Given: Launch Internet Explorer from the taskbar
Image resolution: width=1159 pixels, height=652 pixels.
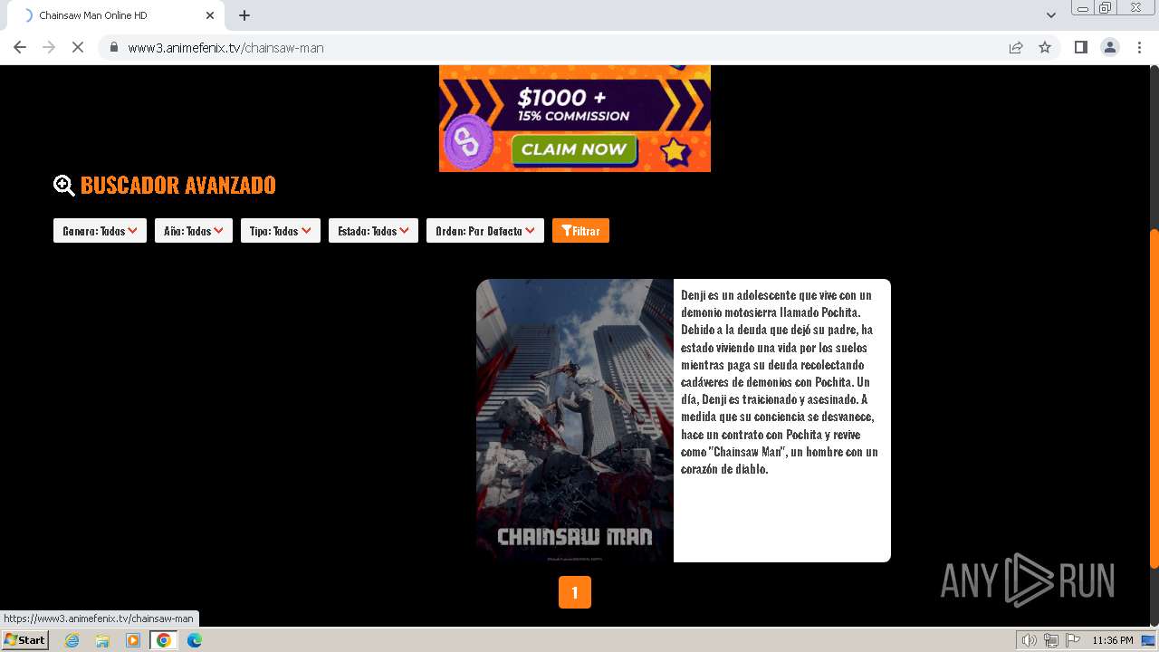Looking at the screenshot, I should click(x=72, y=640).
